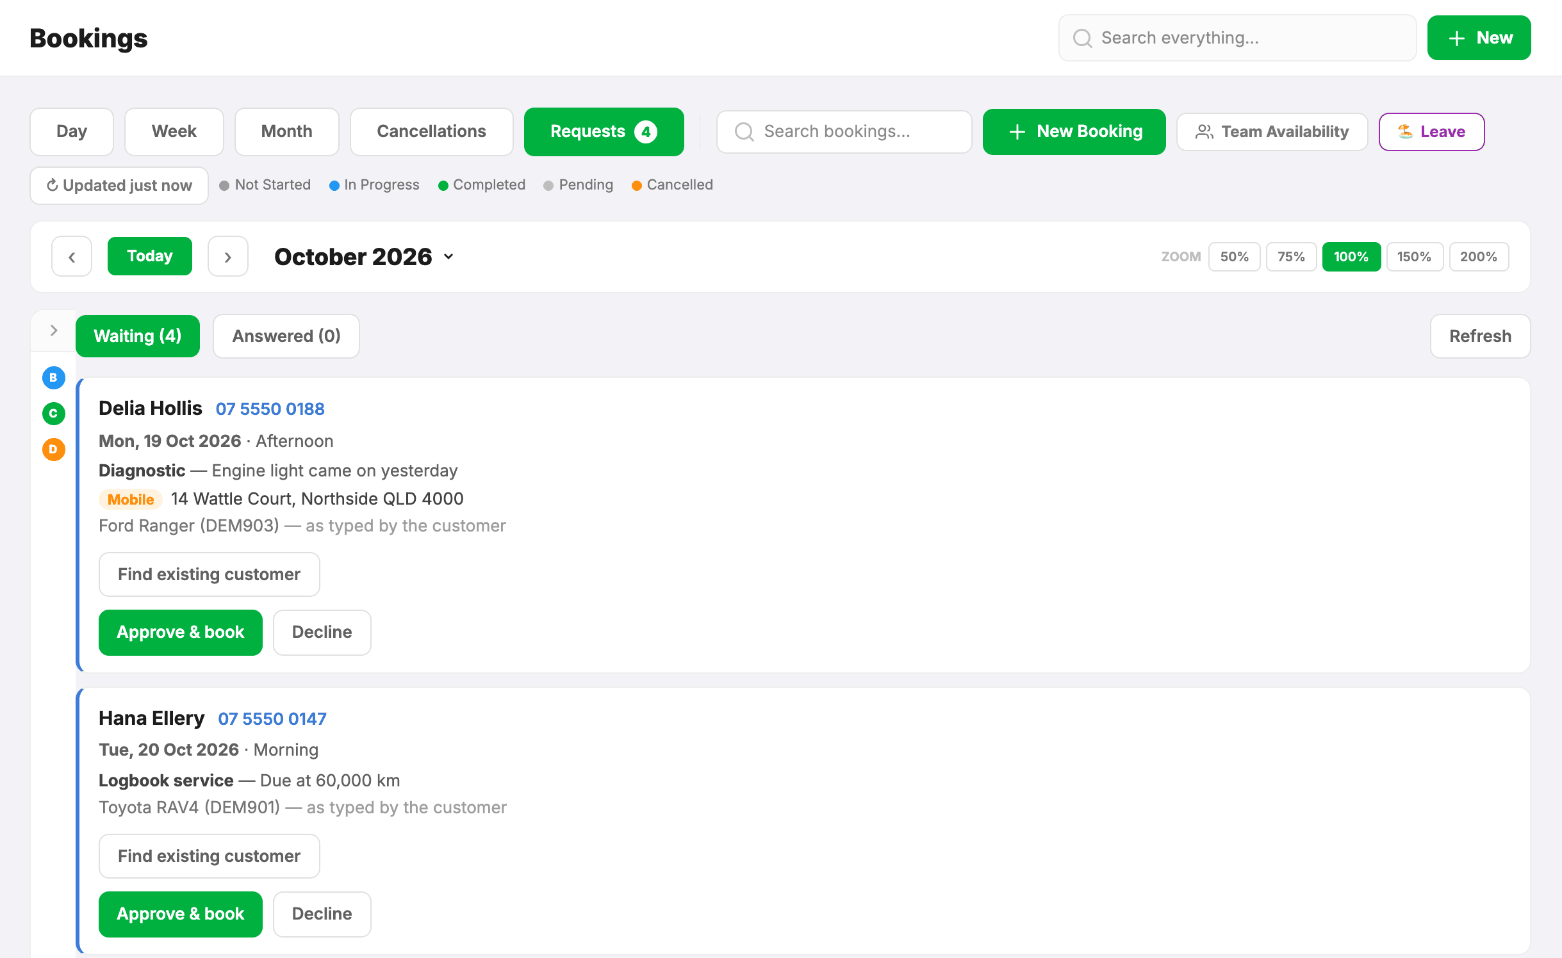Switch to the Day view tab

click(x=72, y=132)
